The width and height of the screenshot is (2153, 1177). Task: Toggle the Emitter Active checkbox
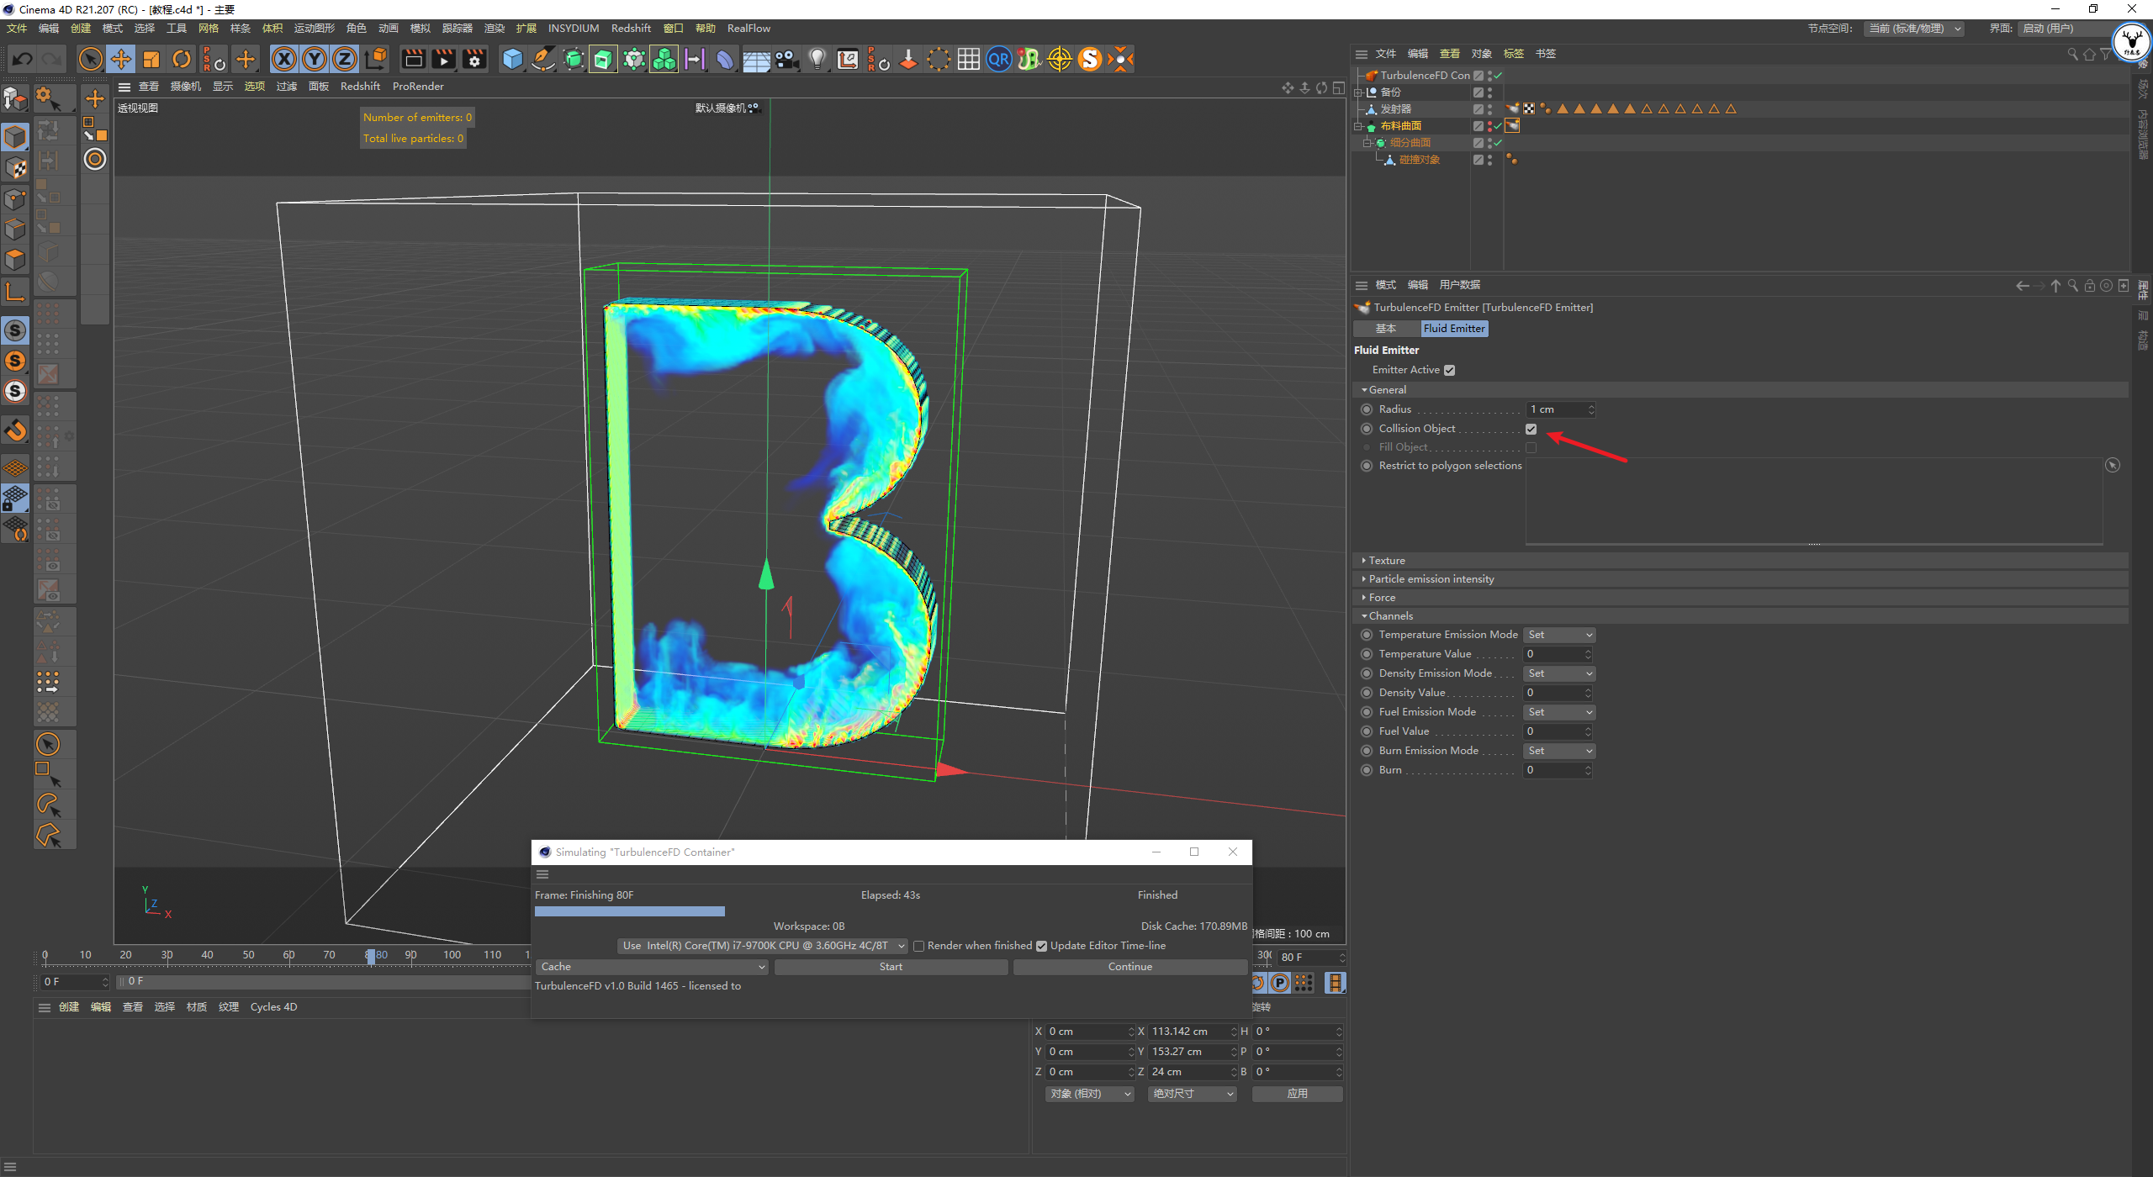(1450, 370)
